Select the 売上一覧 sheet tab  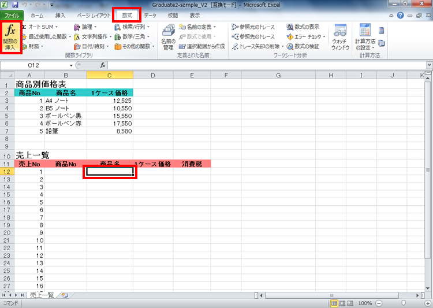pos(42,295)
